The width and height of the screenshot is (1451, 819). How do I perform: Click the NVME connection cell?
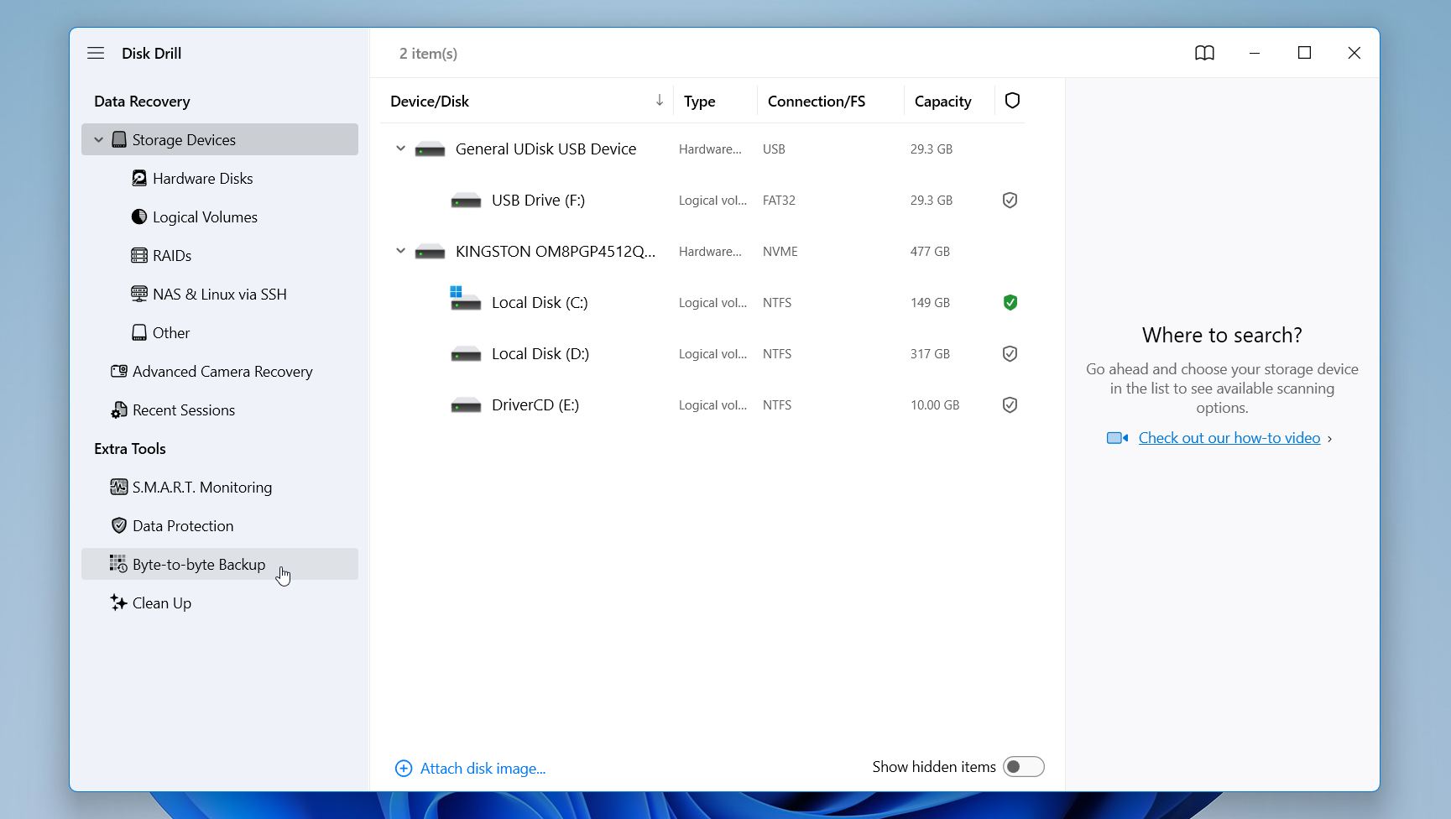click(x=780, y=251)
